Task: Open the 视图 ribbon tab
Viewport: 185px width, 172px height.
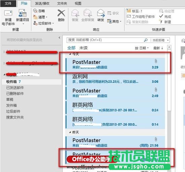Action: (x=78, y=4)
